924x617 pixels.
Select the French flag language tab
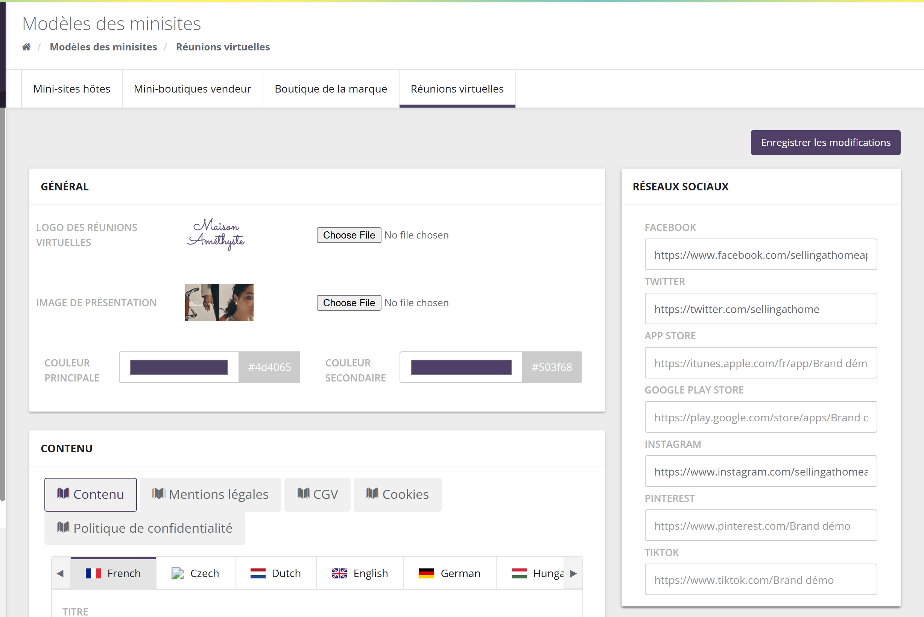coord(113,573)
